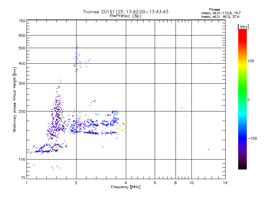Click the yellow point near 400 km at 12 MHz

click(209, 63)
